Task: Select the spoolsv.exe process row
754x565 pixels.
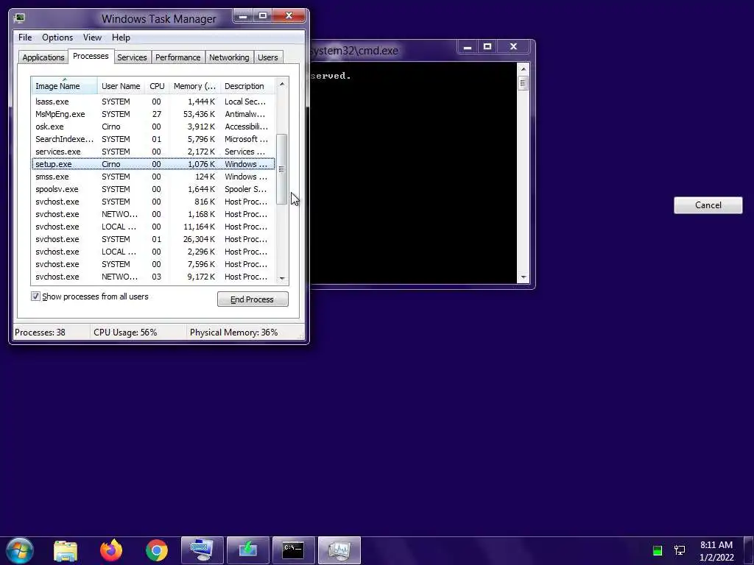Action: pyautogui.click(x=153, y=189)
